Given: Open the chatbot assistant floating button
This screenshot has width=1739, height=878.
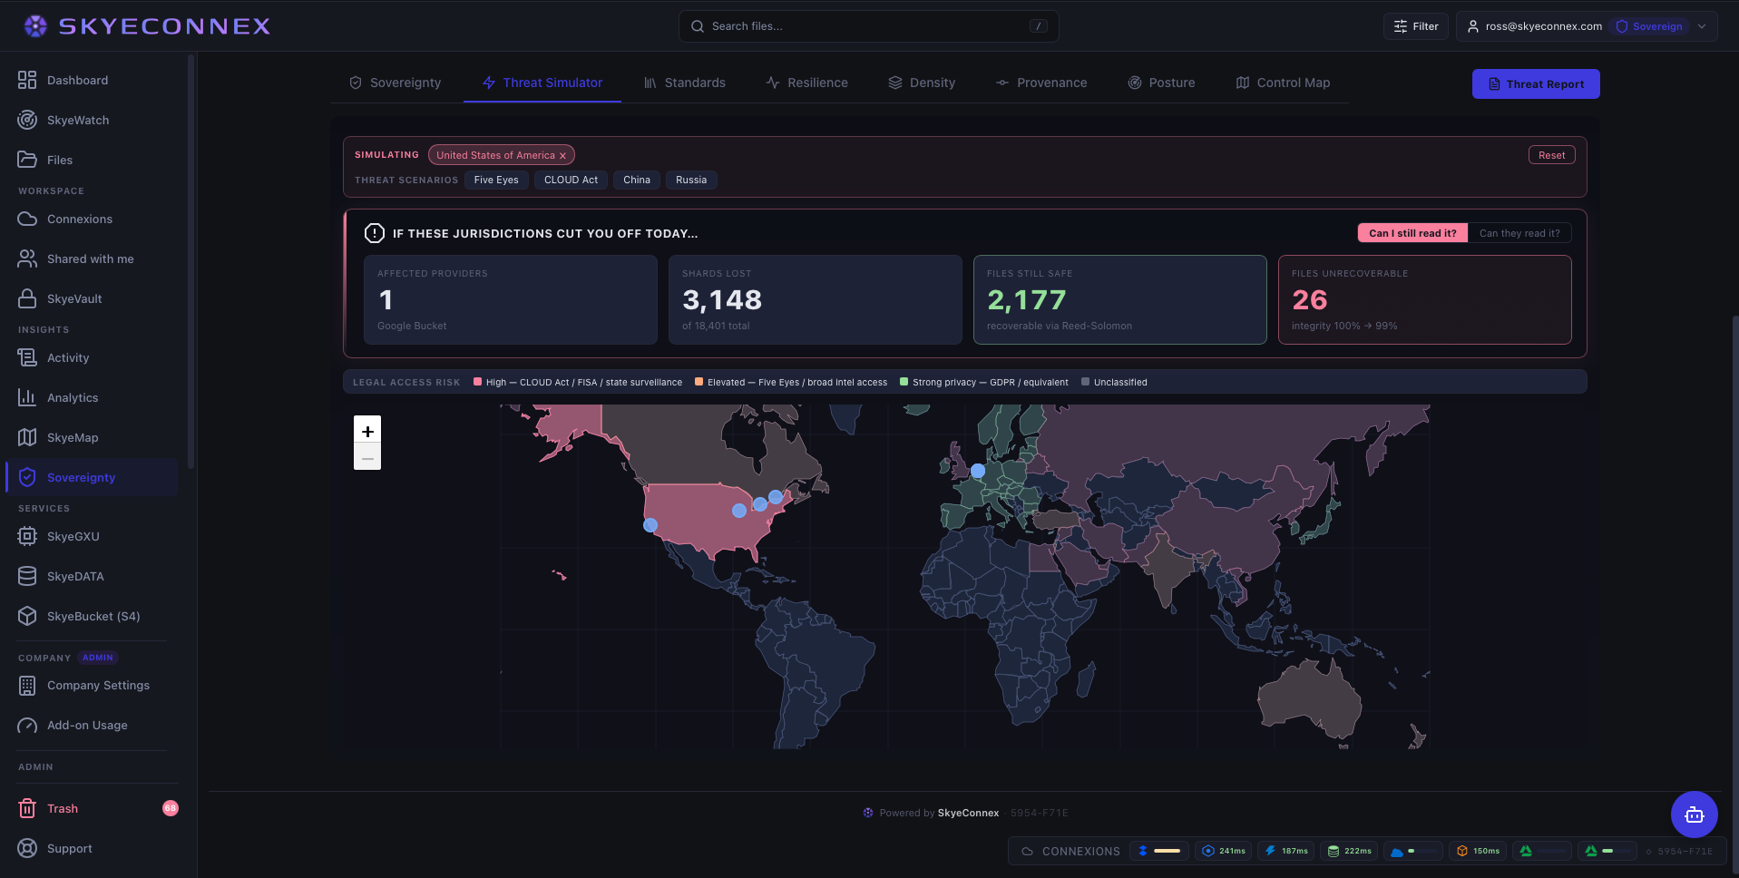Looking at the screenshot, I should [x=1694, y=815].
